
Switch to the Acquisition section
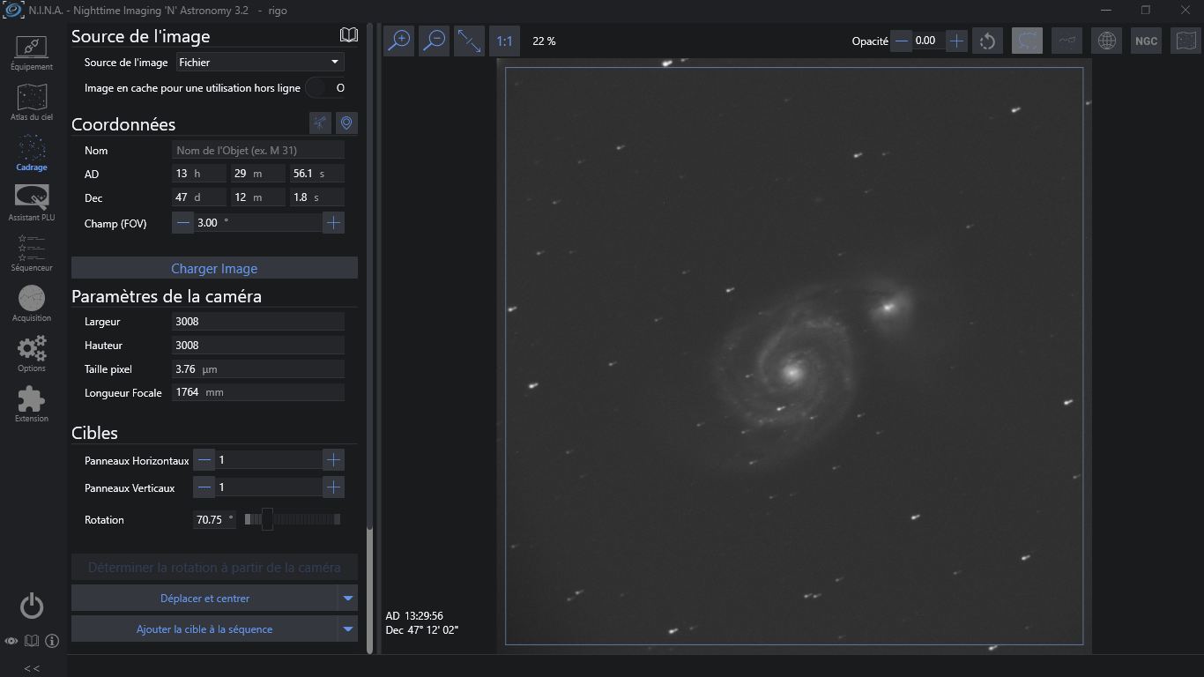coord(32,304)
